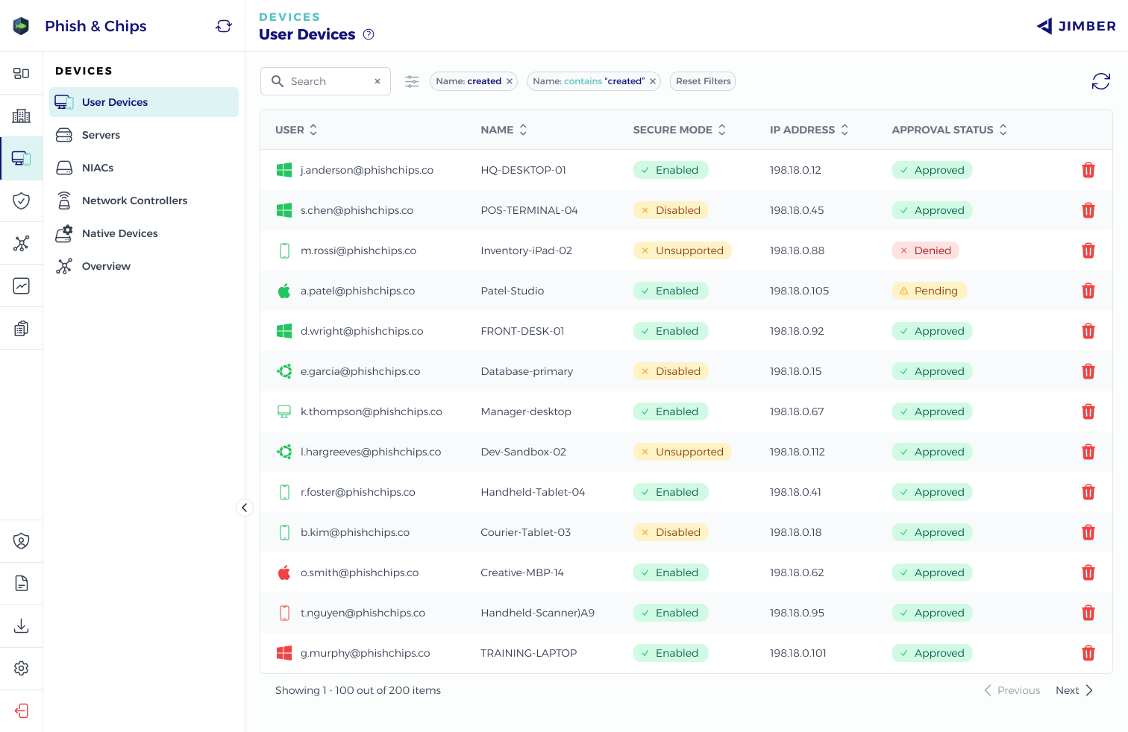Click the Reset Filters button
The image size is (1128, 732).
tap(703, 81)
